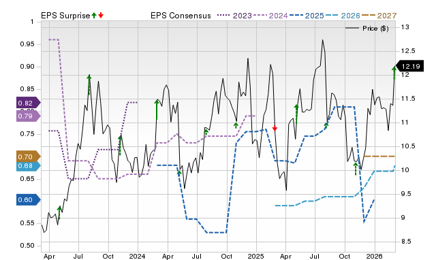Click the green surprise arrow near May 2025
Screen dimensions: 436x260
tap(296, 114)
